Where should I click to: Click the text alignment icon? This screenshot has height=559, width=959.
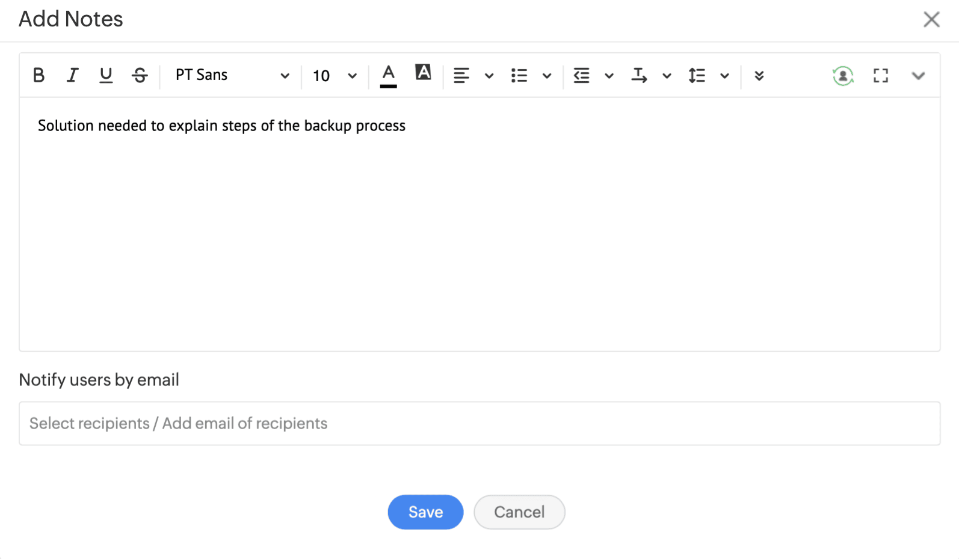pyautogui.click(x=461, y=76)
